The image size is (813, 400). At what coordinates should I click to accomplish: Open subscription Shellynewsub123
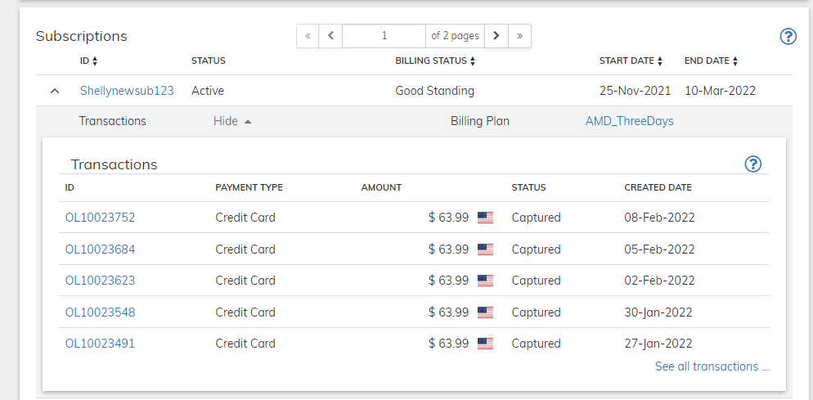[x=127, y=91]
